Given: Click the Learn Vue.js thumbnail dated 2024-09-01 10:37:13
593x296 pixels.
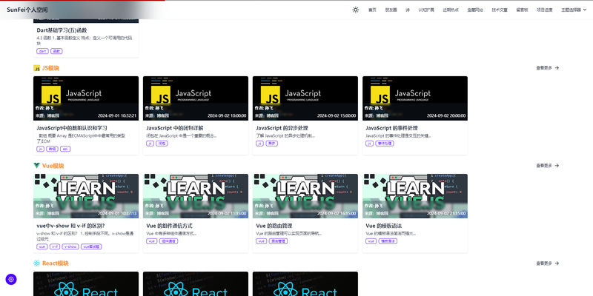Looking at the screenshot, I should [86, 196].
